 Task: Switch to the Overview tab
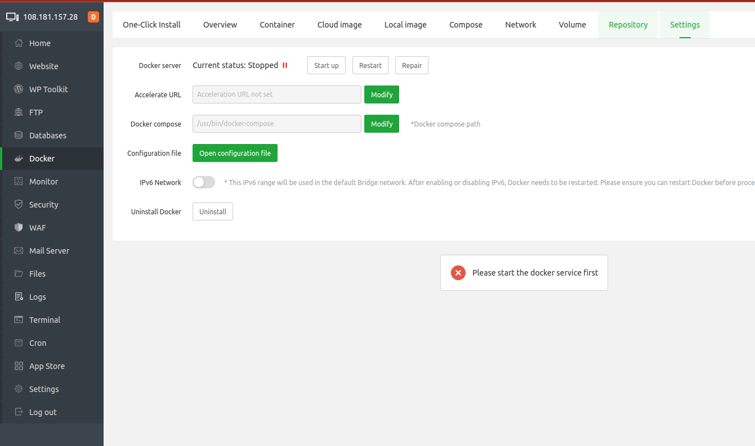pyautogui.click(x=220, y=25)
